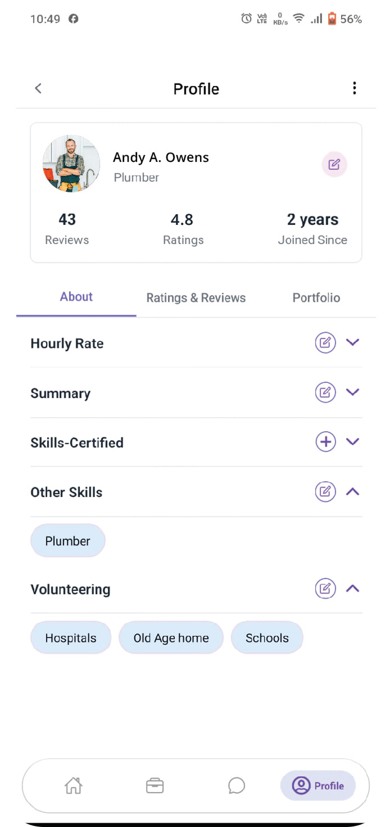Add a certified skill with plus icon
This screenshot has width=390, height=827.
tap(325, 442)
